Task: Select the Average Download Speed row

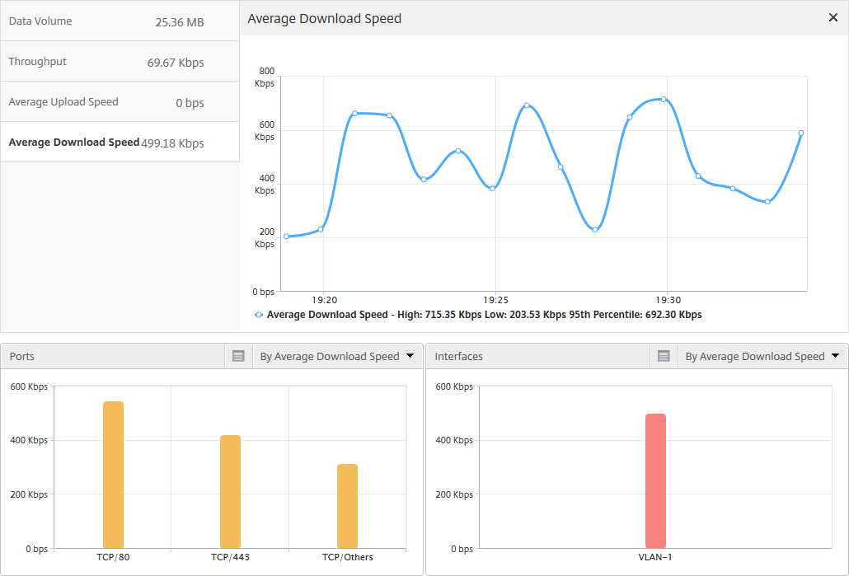Action: [x=120, y=143]
